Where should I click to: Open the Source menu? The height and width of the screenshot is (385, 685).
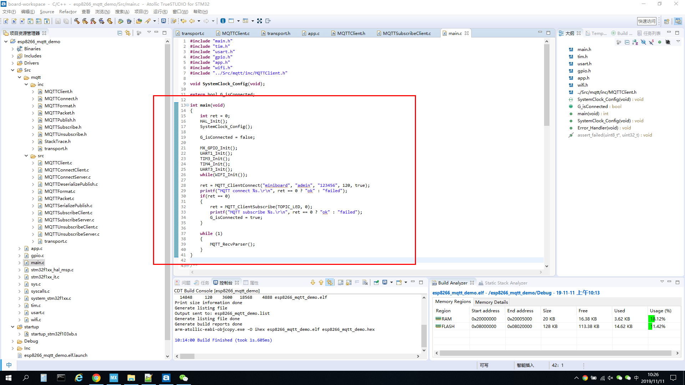pyautogui.click(x=47, y=12)
